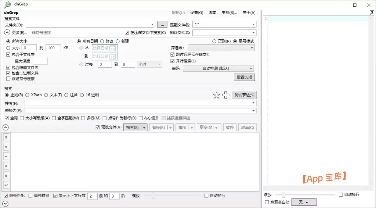The image size is (376, 208).
Task: Uncheck 包含子文件夹 checkbox
Action: click(8, 55)
